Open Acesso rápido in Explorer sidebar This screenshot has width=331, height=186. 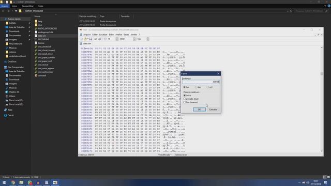click(14, 19)
